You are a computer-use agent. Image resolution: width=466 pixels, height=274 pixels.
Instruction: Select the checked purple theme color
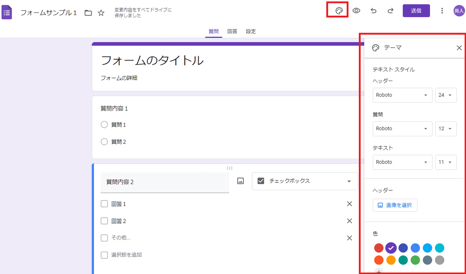(391, 248)
